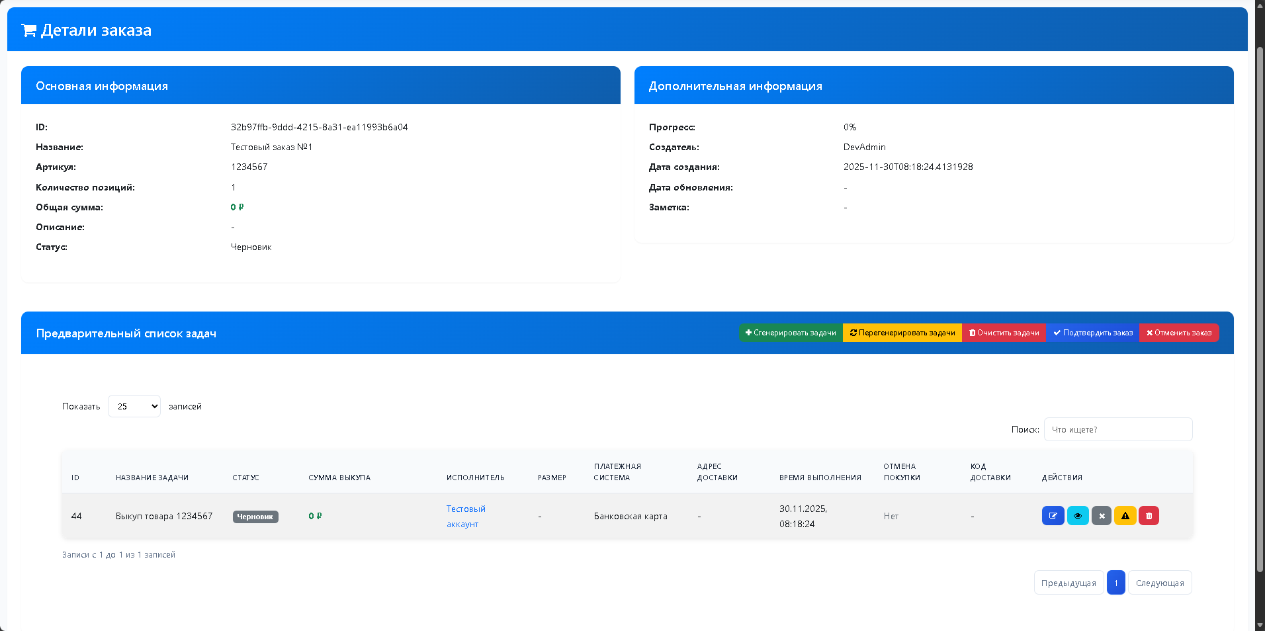Click the creator name DevAdmin
The image size is (1265, 631).
click(x=864, y=147)
